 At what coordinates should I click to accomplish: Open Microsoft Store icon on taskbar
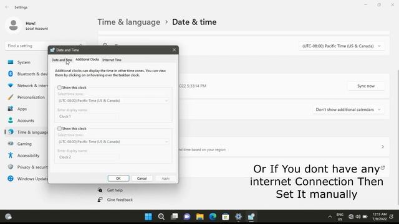click(x=226, y=217)
